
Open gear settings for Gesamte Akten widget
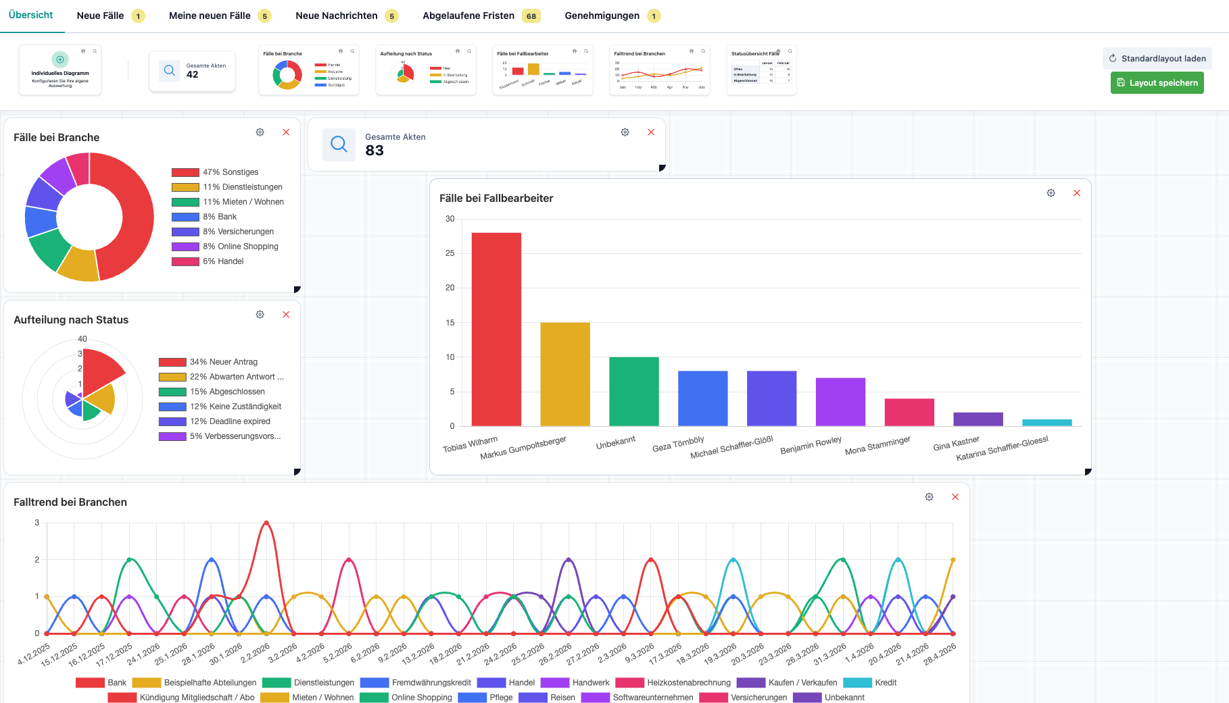coord(625,132)
